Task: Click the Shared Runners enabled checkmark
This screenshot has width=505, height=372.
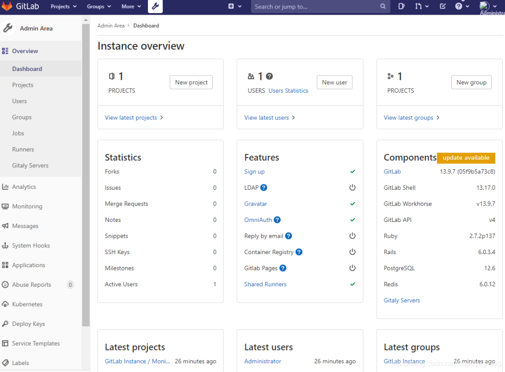Action: tap(353, 284)
